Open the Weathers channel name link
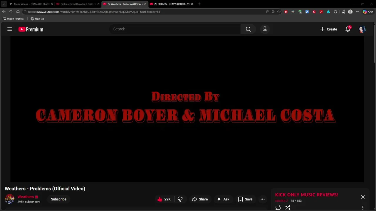This screenshot has height=211, width=376. point(26,197)
